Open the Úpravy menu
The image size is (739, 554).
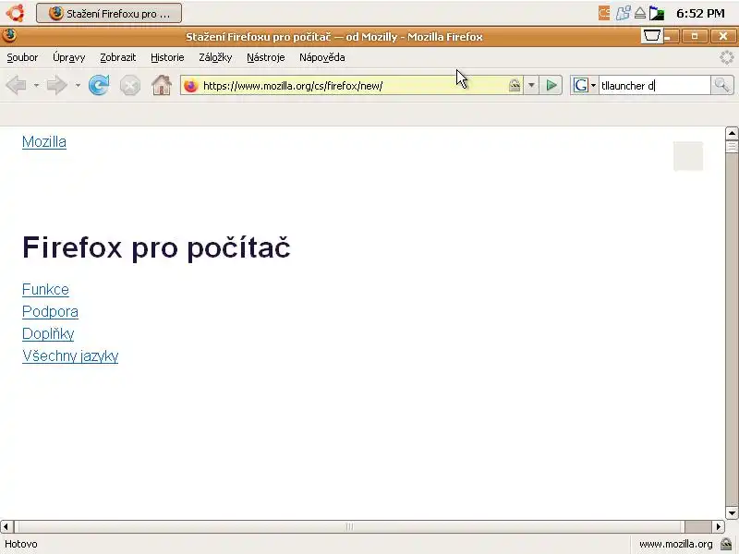[x=68, y=57]
